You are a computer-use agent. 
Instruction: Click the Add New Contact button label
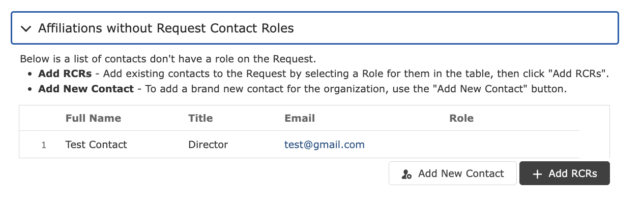tap(461, 173)
